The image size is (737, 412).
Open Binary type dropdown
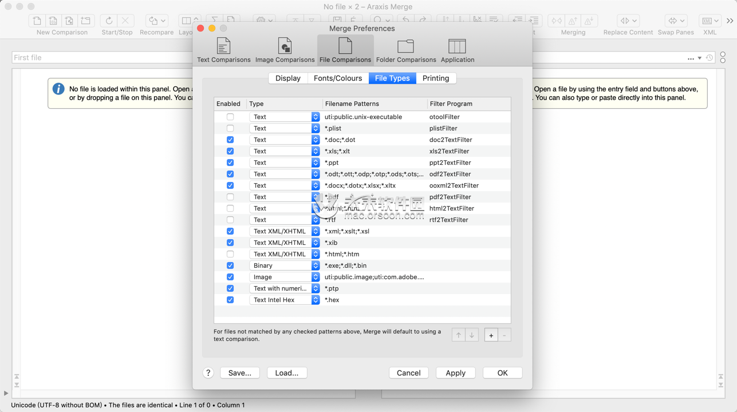pos(285,266)
